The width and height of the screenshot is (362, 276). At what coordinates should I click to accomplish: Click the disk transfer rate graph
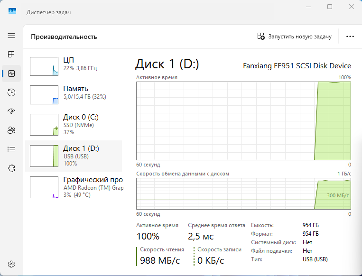click(x=243, y=194)
